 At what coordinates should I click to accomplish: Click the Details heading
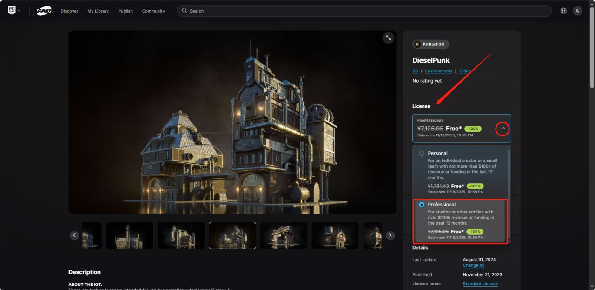click(420, 248)
